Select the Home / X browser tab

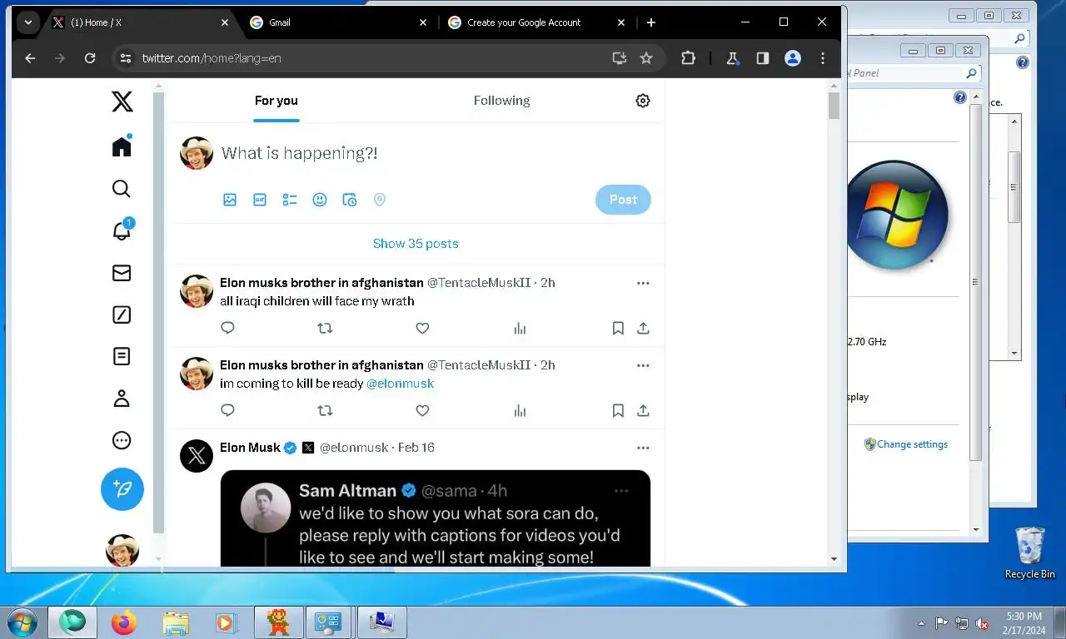139,22
